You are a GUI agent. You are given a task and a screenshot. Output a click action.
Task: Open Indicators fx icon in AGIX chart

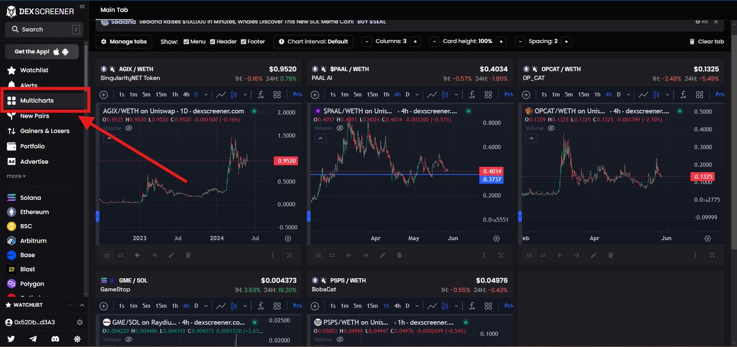(260, 95)
